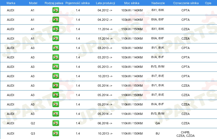Select the fuel icon for A3 8V1, 8VK CPTA
The width and height of the screenshot is (217, 139).
55,48
